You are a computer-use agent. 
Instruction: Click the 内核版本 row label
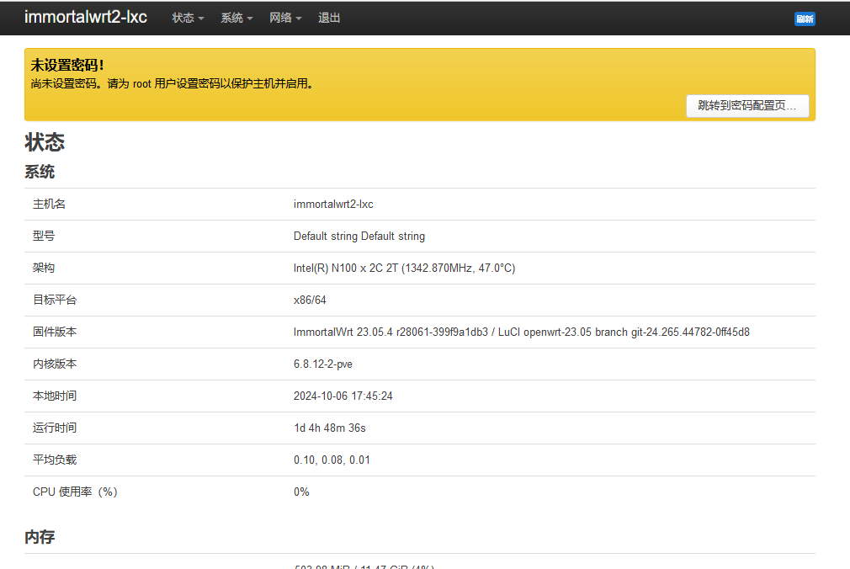point(55,364)
